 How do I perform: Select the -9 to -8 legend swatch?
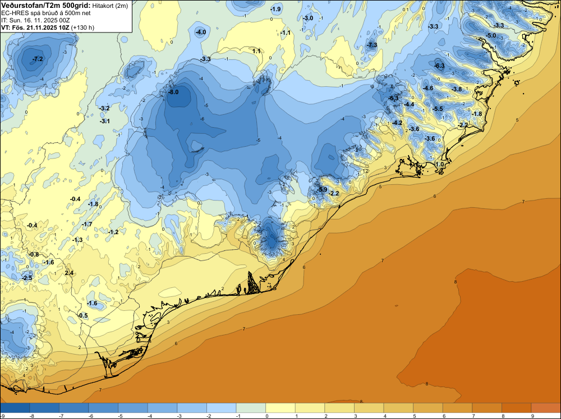(x=15, y=408)
